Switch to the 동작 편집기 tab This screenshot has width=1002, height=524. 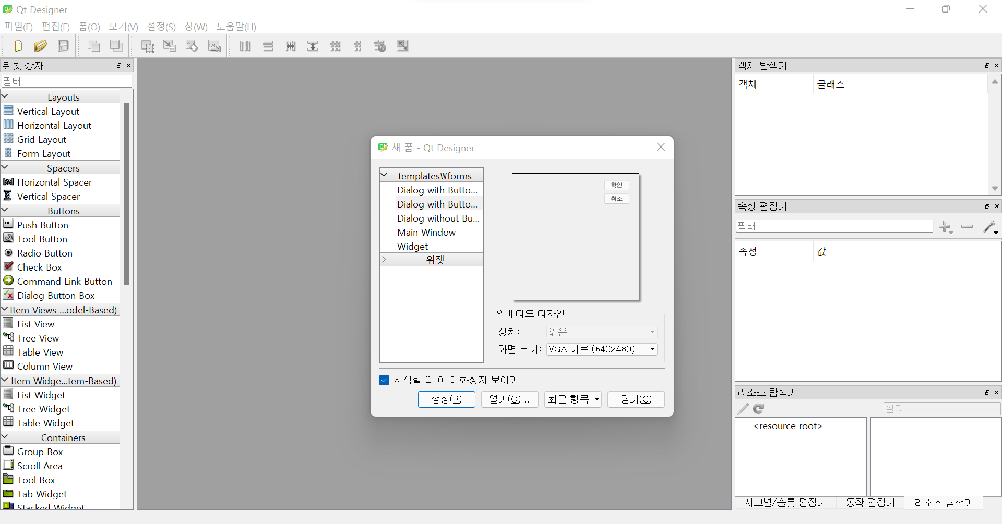(870, 503)
